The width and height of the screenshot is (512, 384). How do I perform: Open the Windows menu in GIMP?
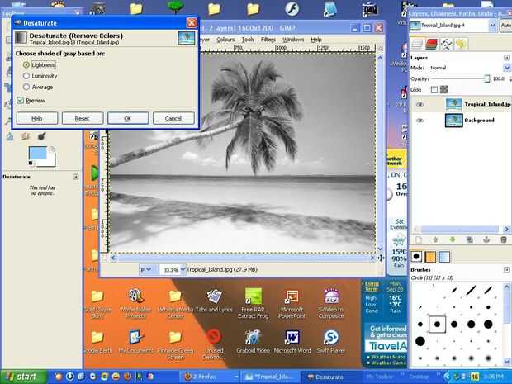pyautogui.click(x=293, y=40)
